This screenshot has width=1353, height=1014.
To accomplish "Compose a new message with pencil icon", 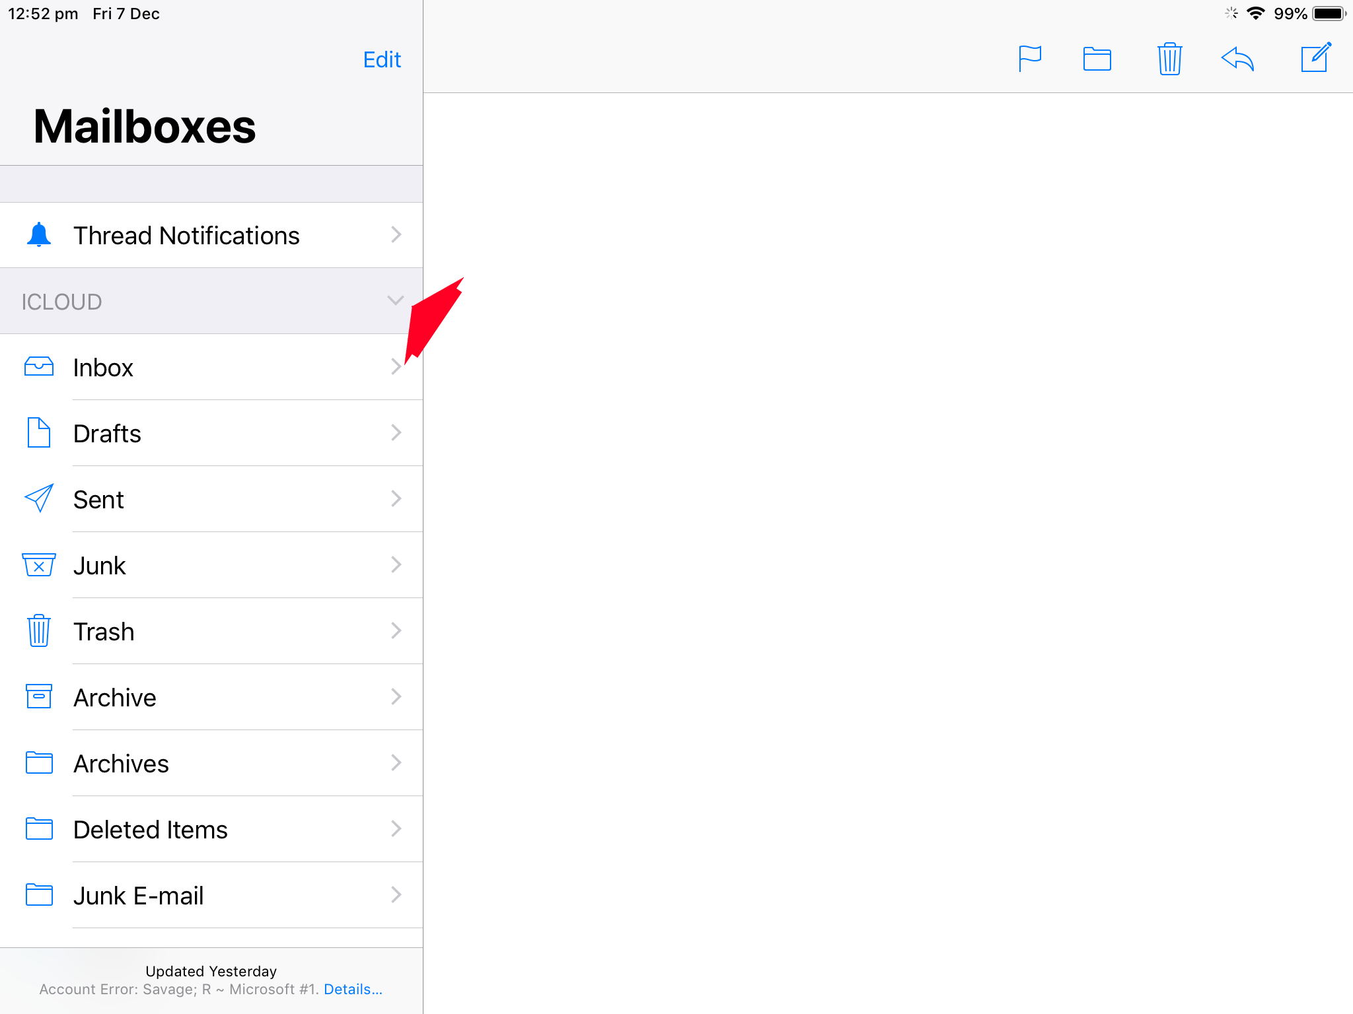I will pos(1316,57).
